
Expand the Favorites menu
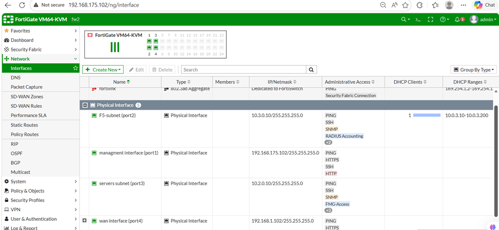tap(40, 31)
